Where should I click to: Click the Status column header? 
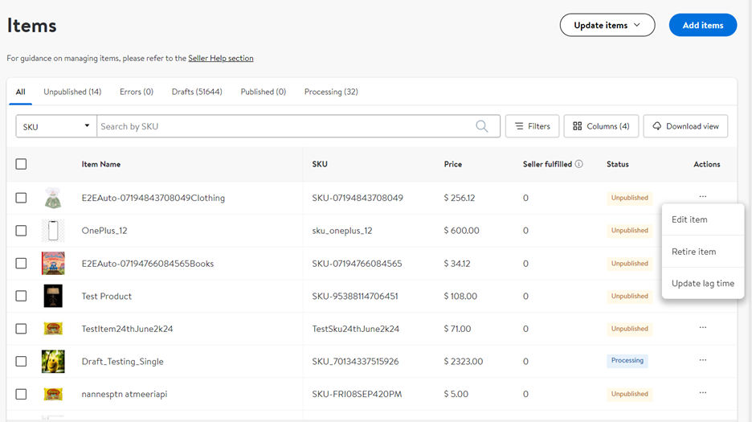(x=617, y=164)
